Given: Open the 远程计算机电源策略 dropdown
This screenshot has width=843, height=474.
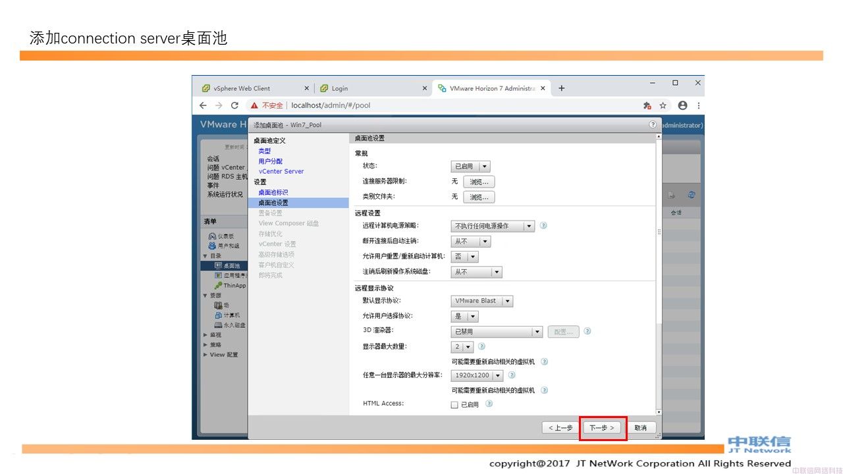Looking at the screenshot, I should point(493,226).
